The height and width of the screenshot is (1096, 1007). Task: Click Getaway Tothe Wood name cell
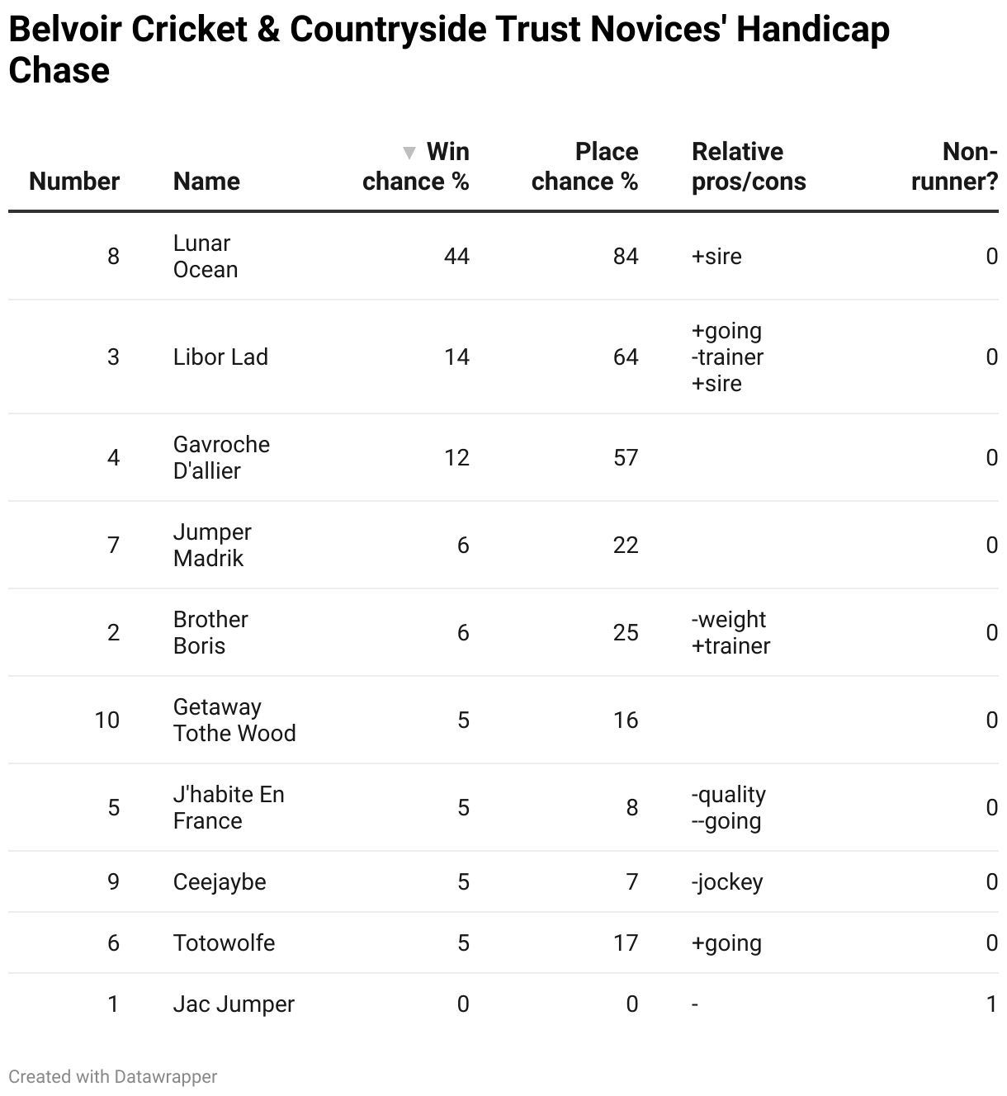(234, 720)
